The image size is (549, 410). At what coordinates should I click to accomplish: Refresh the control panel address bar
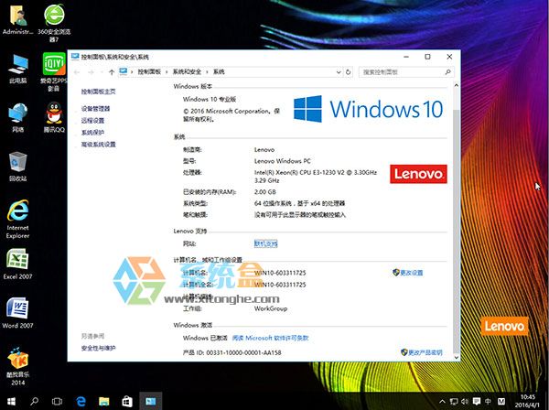(348, 72)
